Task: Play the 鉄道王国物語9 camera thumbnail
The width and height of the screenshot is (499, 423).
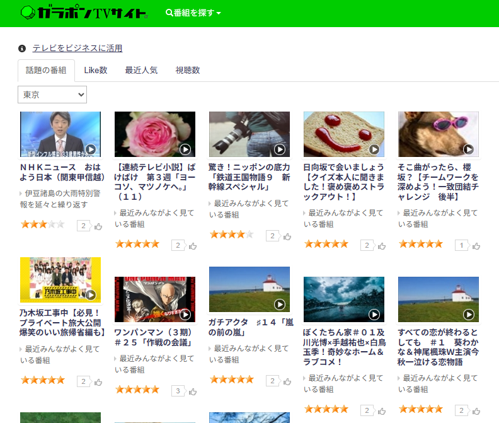Action: [x=249, y=134]
